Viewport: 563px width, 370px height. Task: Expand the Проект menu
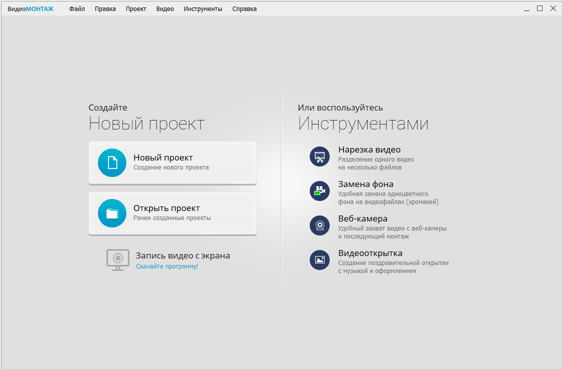coord(136,9)
